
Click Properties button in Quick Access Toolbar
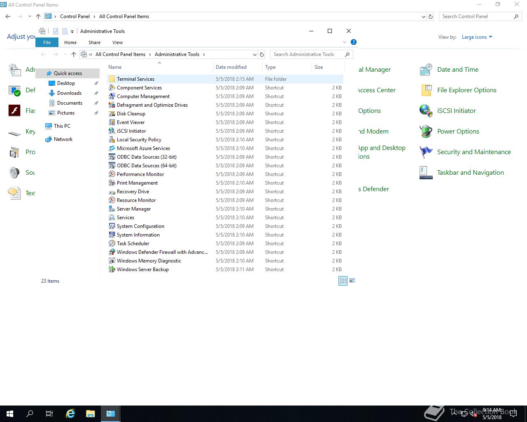(56, 31)
